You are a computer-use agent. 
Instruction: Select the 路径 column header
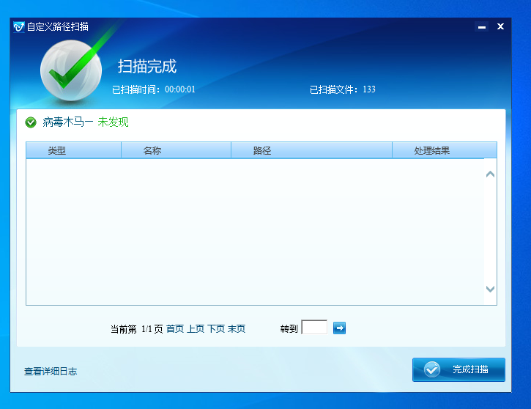click(x=262, y=151)
